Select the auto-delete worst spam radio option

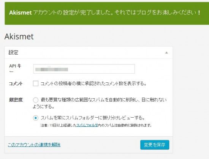pos(36,100)
